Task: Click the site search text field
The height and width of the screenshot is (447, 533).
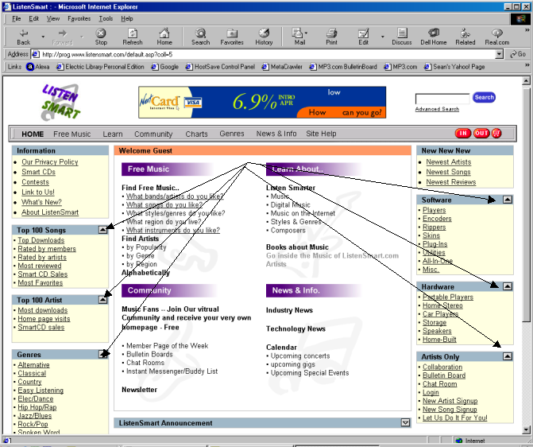Action: point(442,98)
